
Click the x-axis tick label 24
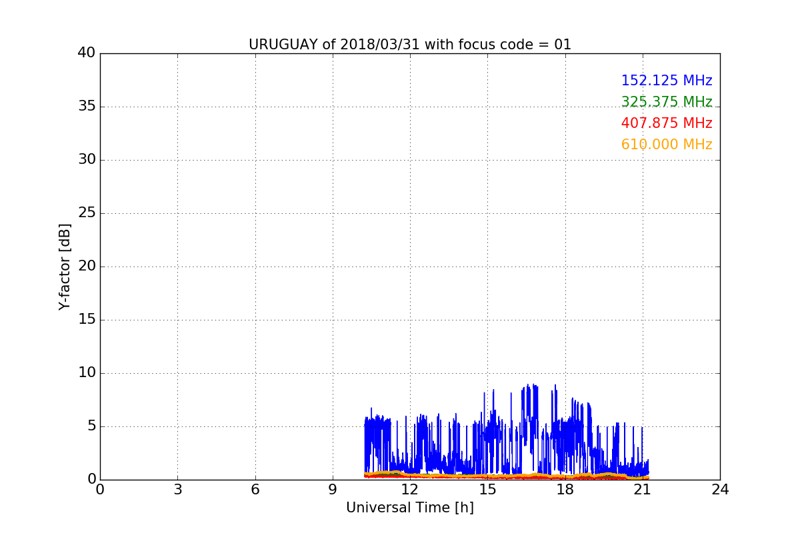(720, 490)
